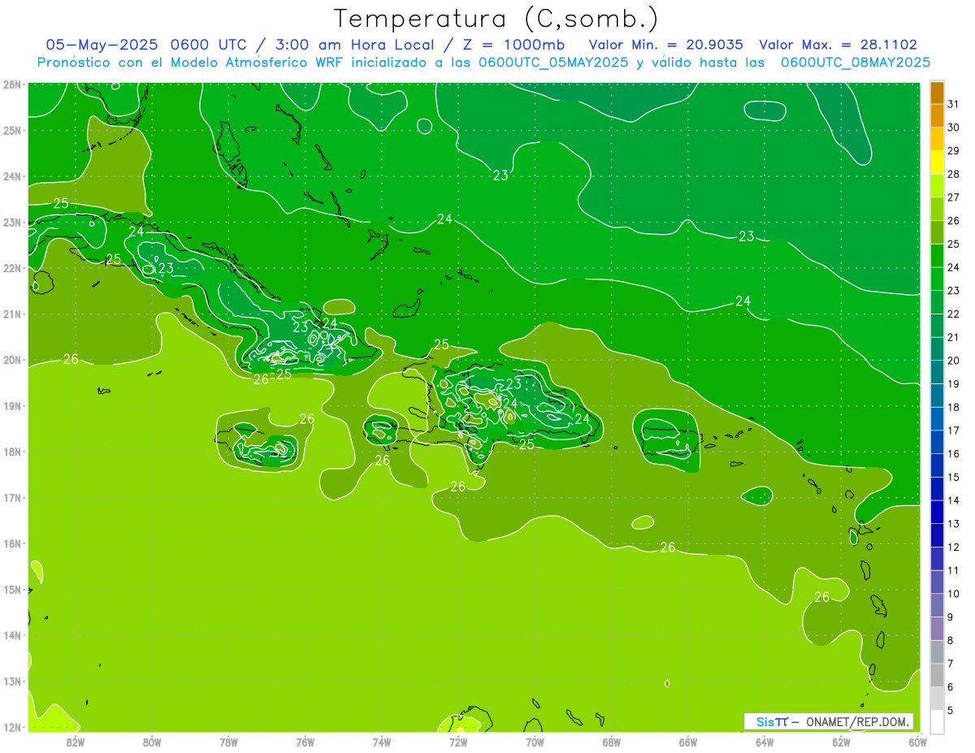Click longitude axis label "64W"
Viewport: 975px width, 753px height.
click(765, 742)
